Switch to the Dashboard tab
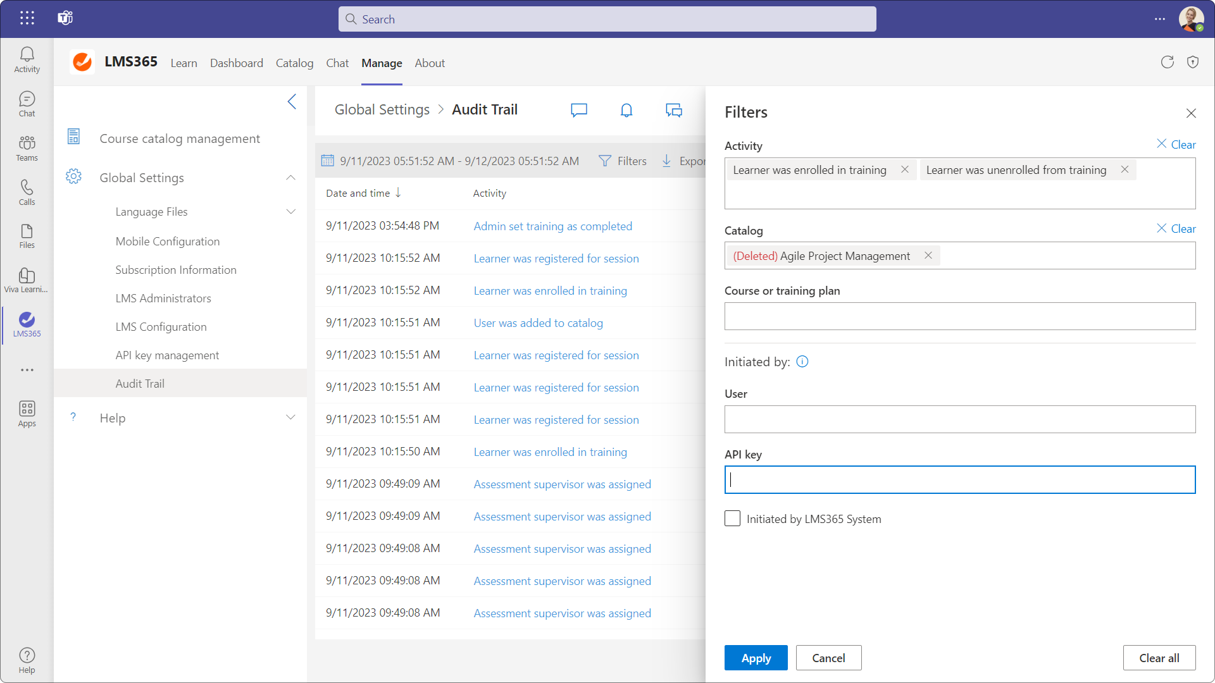The image size is (1215, 683). point(236,63)
